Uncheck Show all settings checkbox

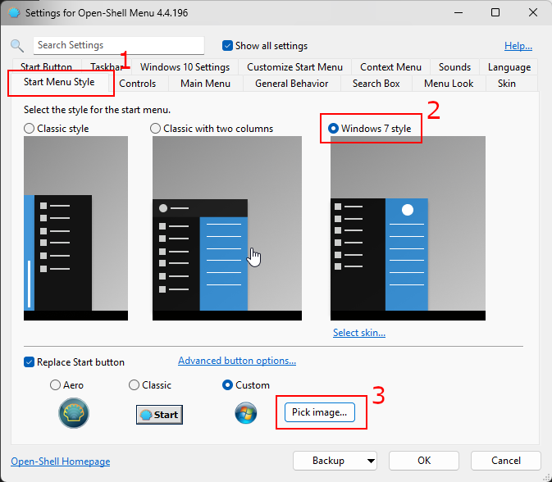(x=228, y=46)
